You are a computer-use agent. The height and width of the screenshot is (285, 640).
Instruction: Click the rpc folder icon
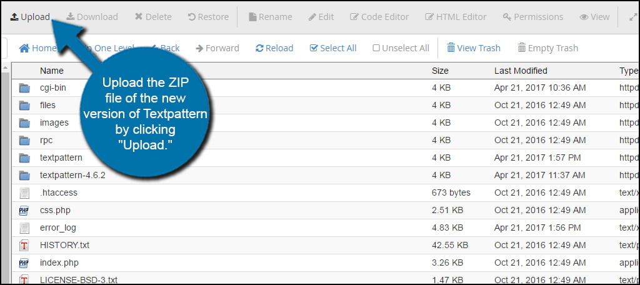coord(24,141)
